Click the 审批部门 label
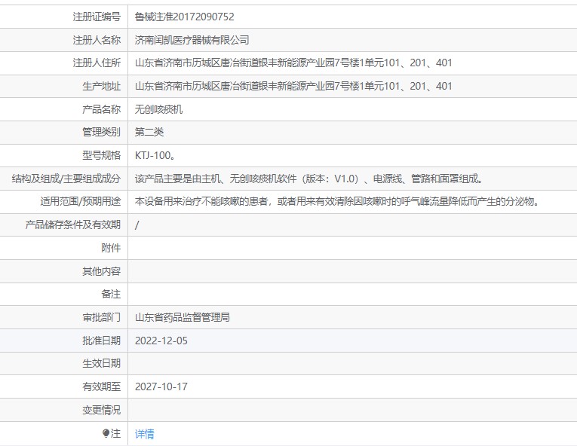 [x=102, y=317]
